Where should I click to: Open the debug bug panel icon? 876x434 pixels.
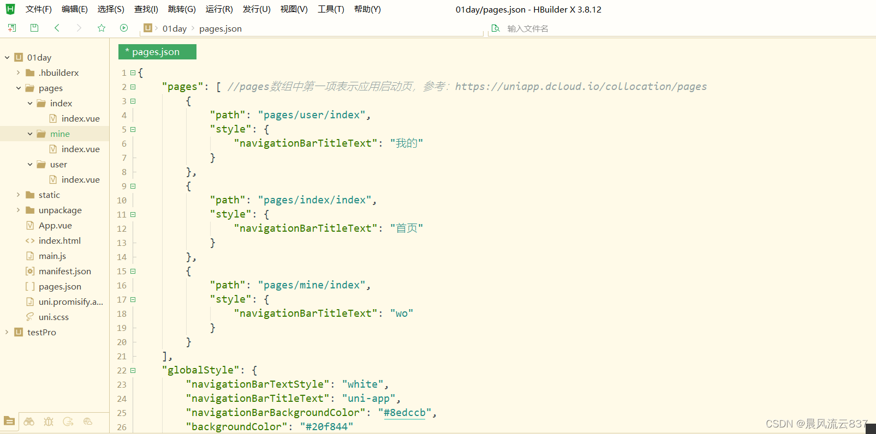(x=49, y=421)
